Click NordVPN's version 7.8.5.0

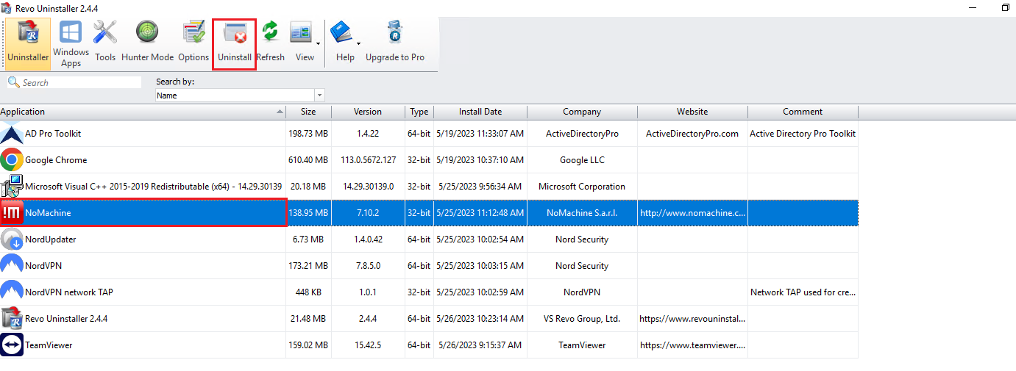click(x=368, y=266)
